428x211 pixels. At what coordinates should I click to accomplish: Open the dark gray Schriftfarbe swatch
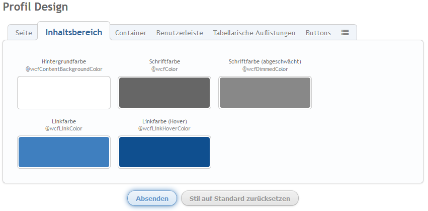click(x=164, y=93)
